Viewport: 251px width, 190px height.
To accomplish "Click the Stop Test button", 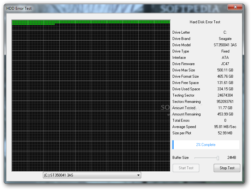I will tap(227, 168).
